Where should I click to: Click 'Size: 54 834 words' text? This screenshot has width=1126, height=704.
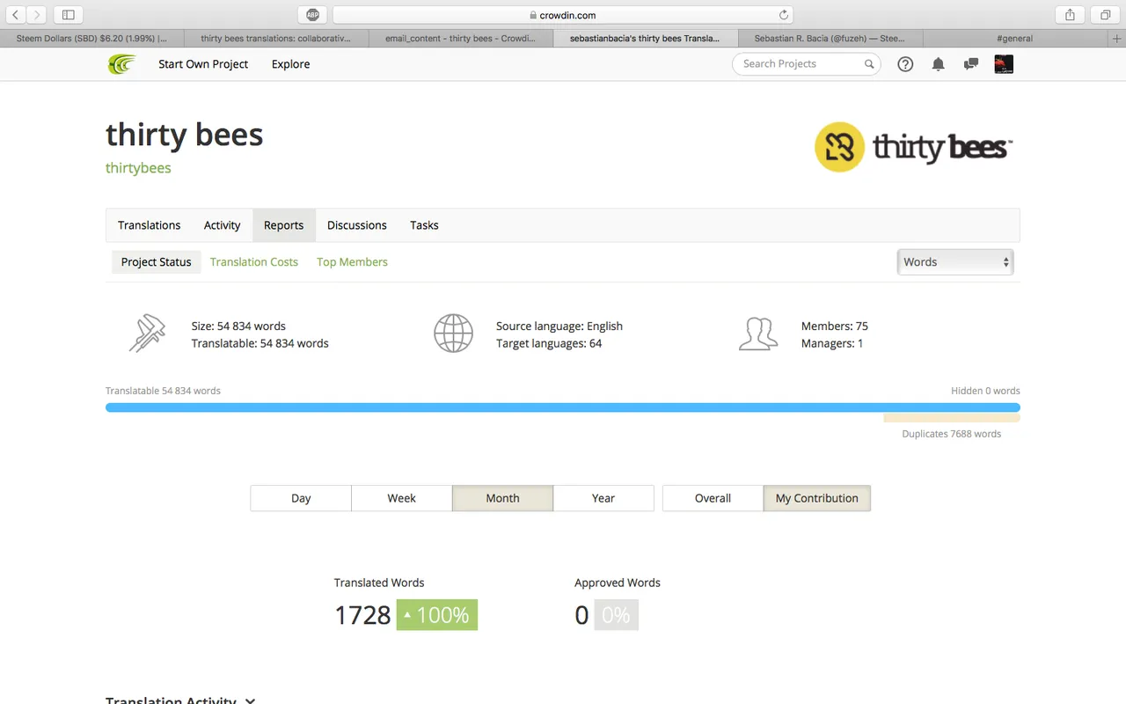point(238,326)
